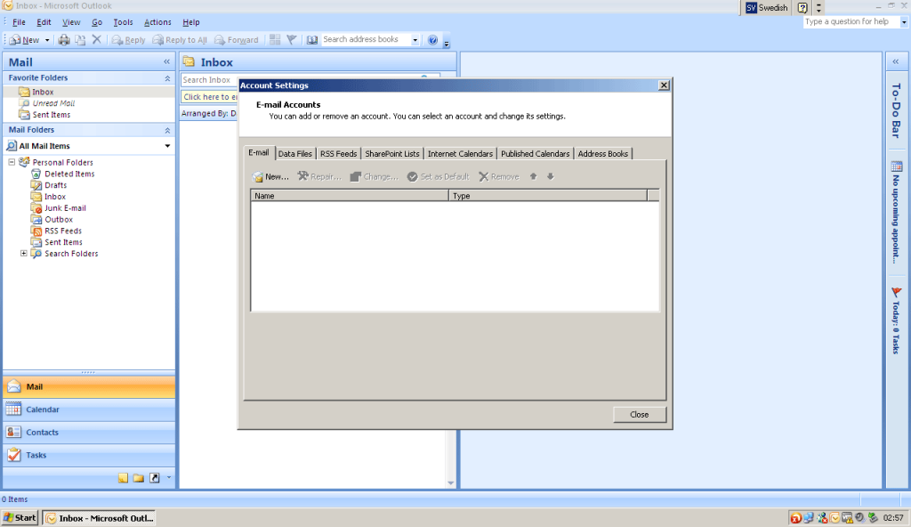Collapse the Mail Folders section
911x527 pixels.
click(x=167, y=130)
